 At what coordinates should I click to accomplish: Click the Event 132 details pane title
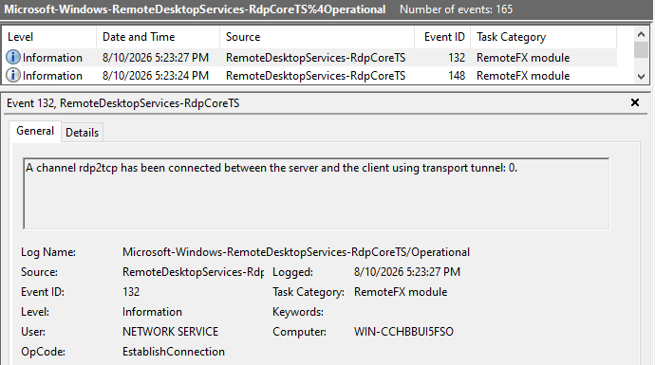(122, 103)
